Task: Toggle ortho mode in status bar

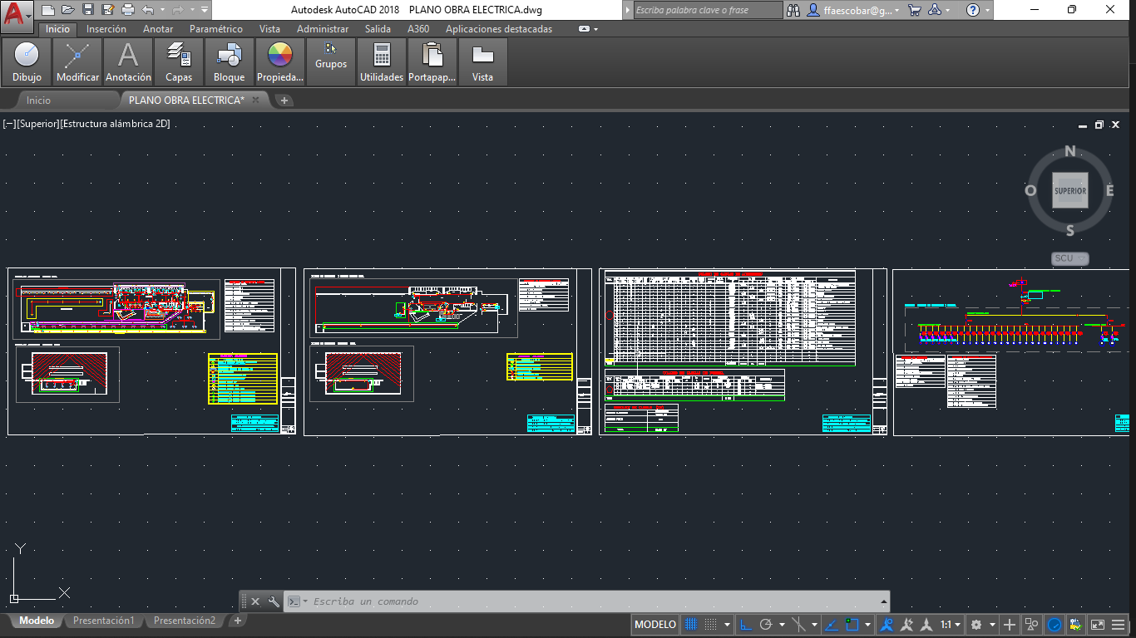Action: coord(746,625)
